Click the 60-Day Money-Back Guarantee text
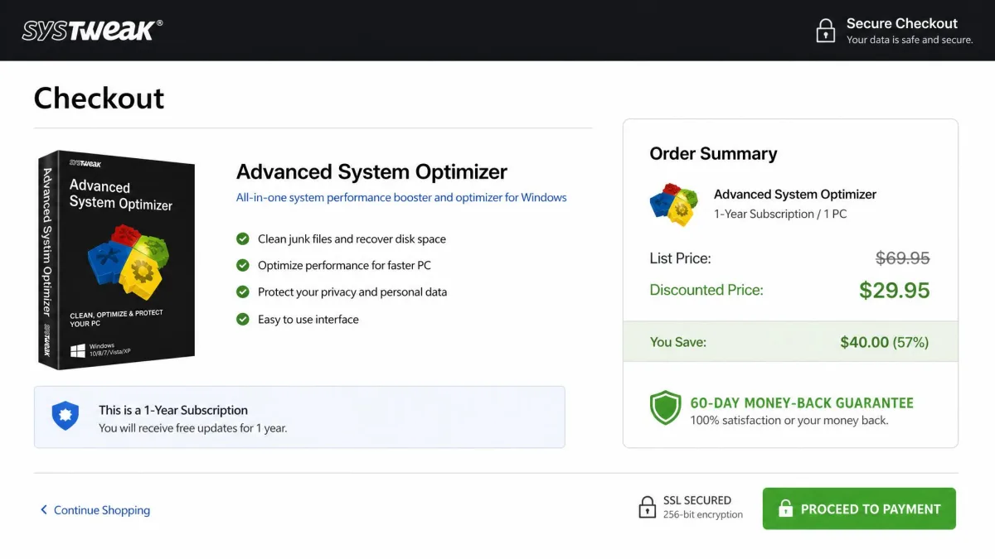The width and height of the screenshot is (995, 559). pyautogui.click(x=802, y=403)
